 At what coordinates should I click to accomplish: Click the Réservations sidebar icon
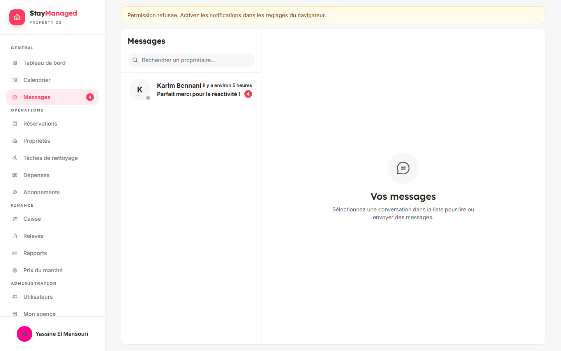tap(15, 124)
